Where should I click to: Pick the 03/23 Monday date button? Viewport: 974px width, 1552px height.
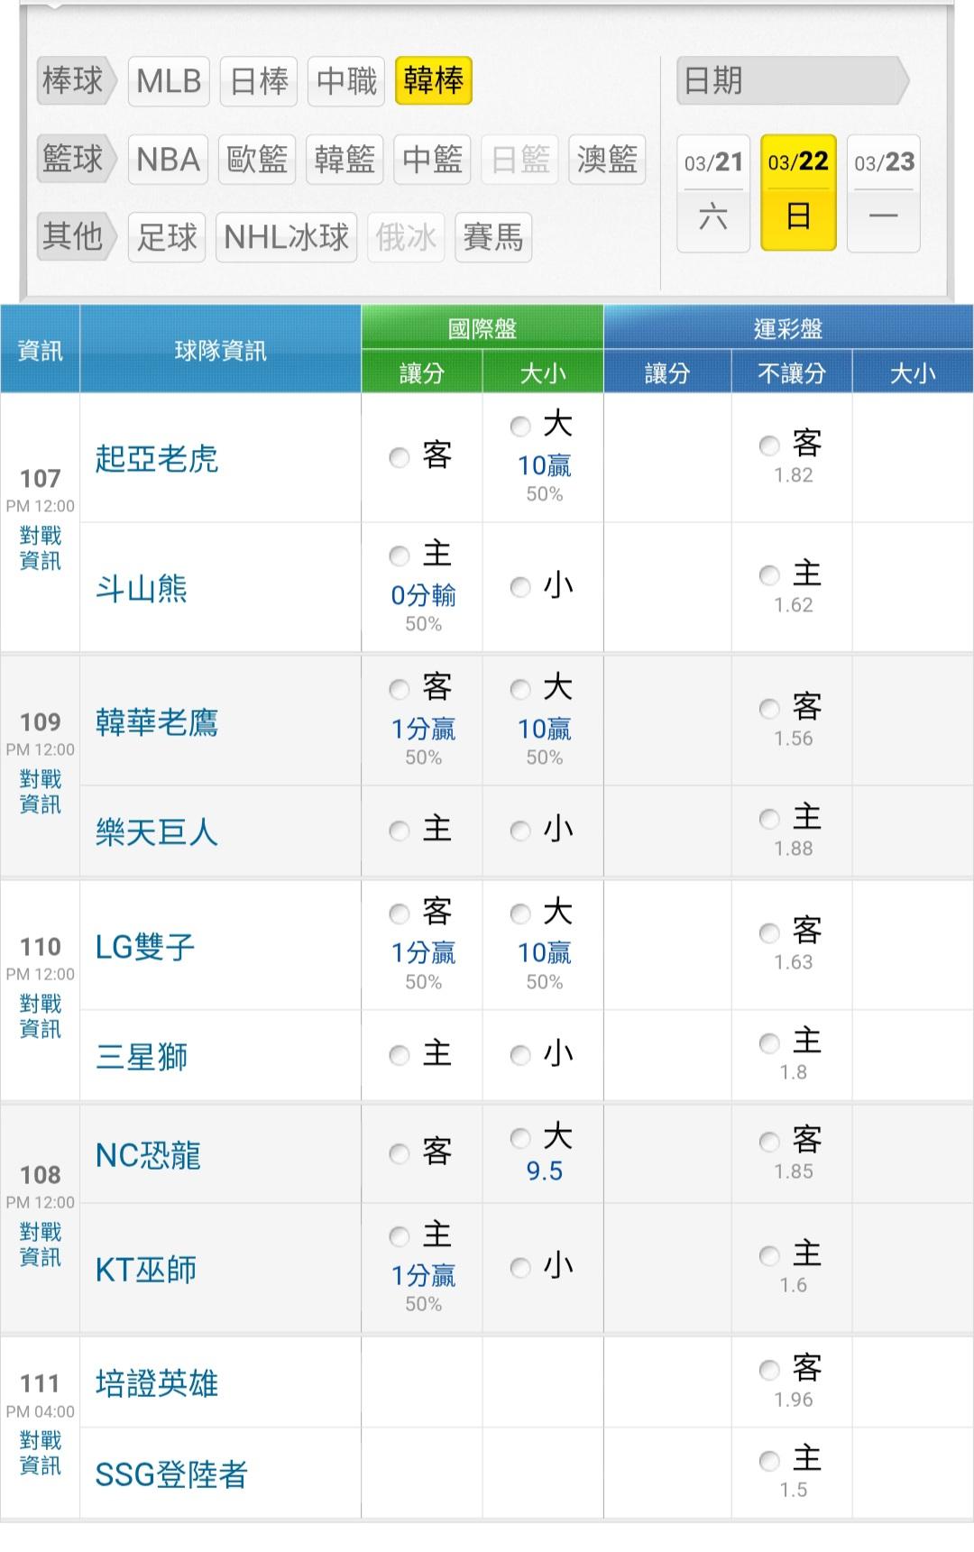[x=884, y=193]
